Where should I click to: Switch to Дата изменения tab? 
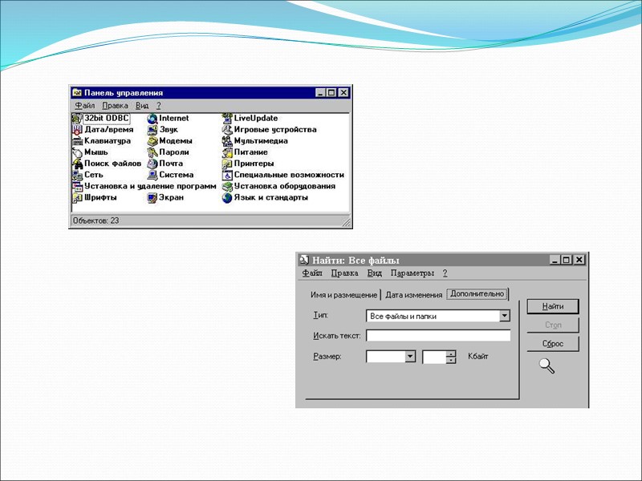point(413,295)
